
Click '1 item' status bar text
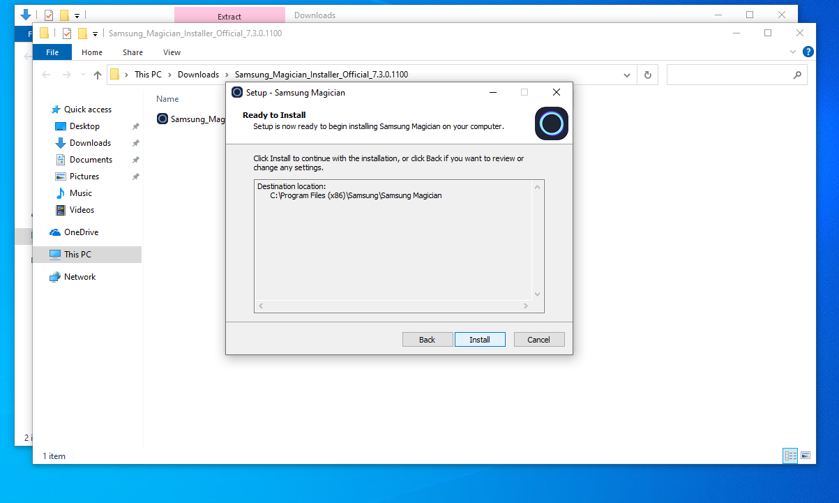[54, 456]
